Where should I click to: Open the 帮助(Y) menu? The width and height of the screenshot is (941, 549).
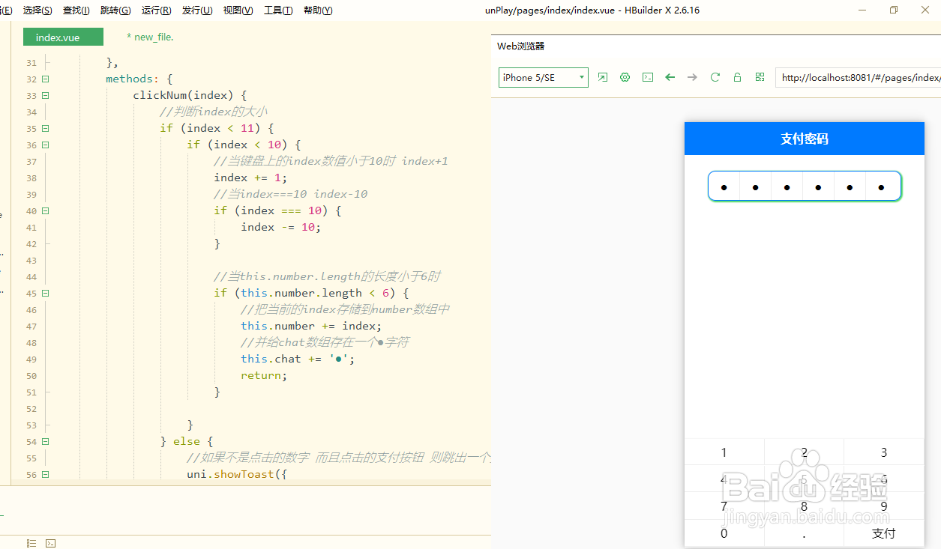pyautogui.click(x=318, y=10)
